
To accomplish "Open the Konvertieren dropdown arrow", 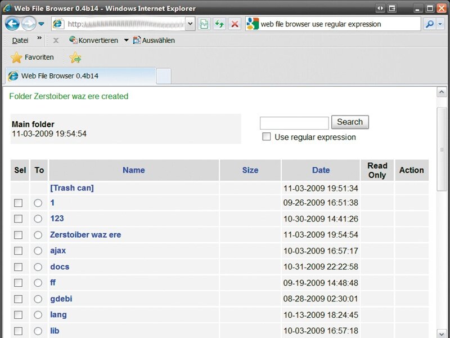I will click(126, 41).
